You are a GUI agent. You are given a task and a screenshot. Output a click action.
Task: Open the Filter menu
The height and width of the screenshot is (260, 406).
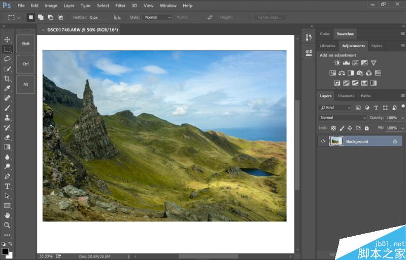tap(120, 6)
